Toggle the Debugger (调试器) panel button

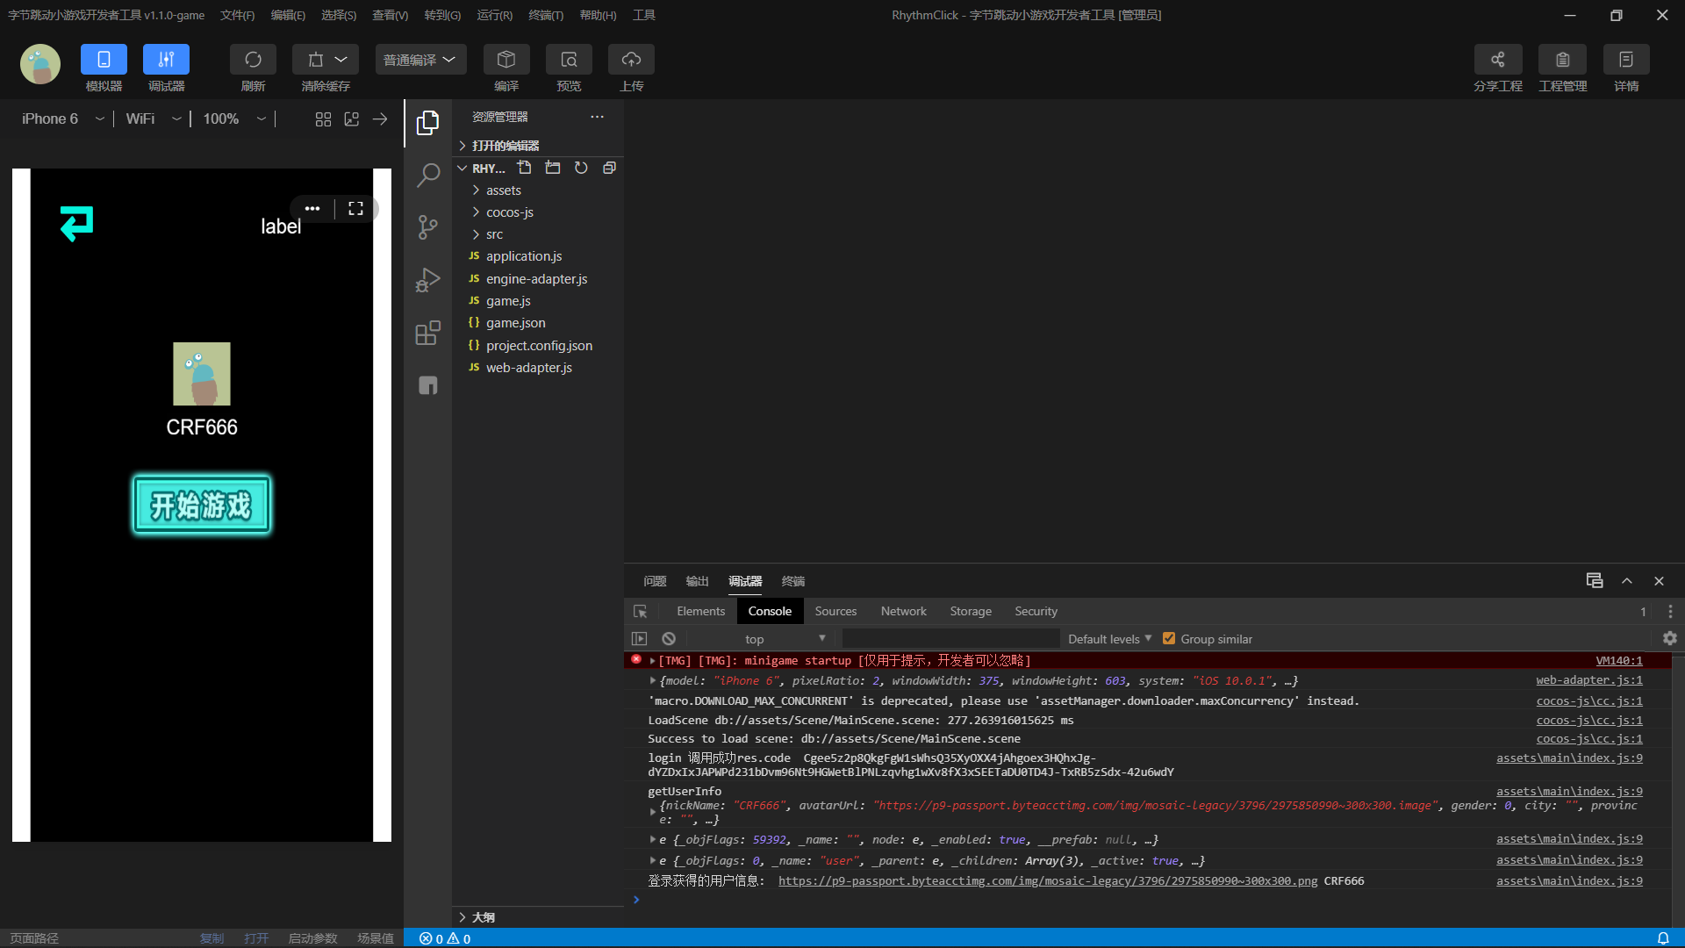point(166,60)
